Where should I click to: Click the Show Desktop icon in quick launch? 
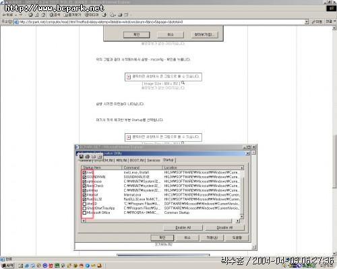(21, 266)
